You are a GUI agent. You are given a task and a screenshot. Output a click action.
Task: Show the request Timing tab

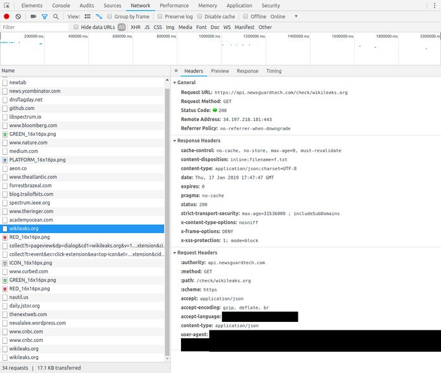(x=274, y=71)
